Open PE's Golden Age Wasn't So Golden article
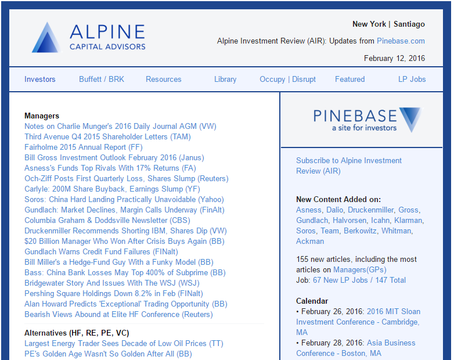Image resolution: width=454 pixels, height=360 pixels. [109, 354]
